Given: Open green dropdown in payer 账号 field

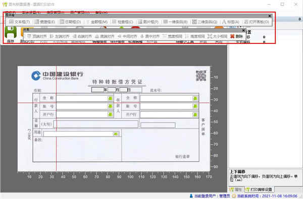Looking at the screenshot, I should pos(110,106).
